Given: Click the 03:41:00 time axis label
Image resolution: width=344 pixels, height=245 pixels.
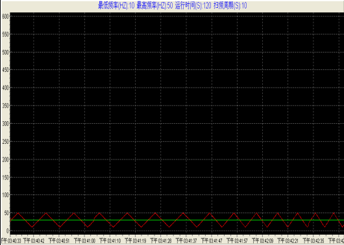Looking at the screenshot, I should pyautogui.click(x=84, y=241).
